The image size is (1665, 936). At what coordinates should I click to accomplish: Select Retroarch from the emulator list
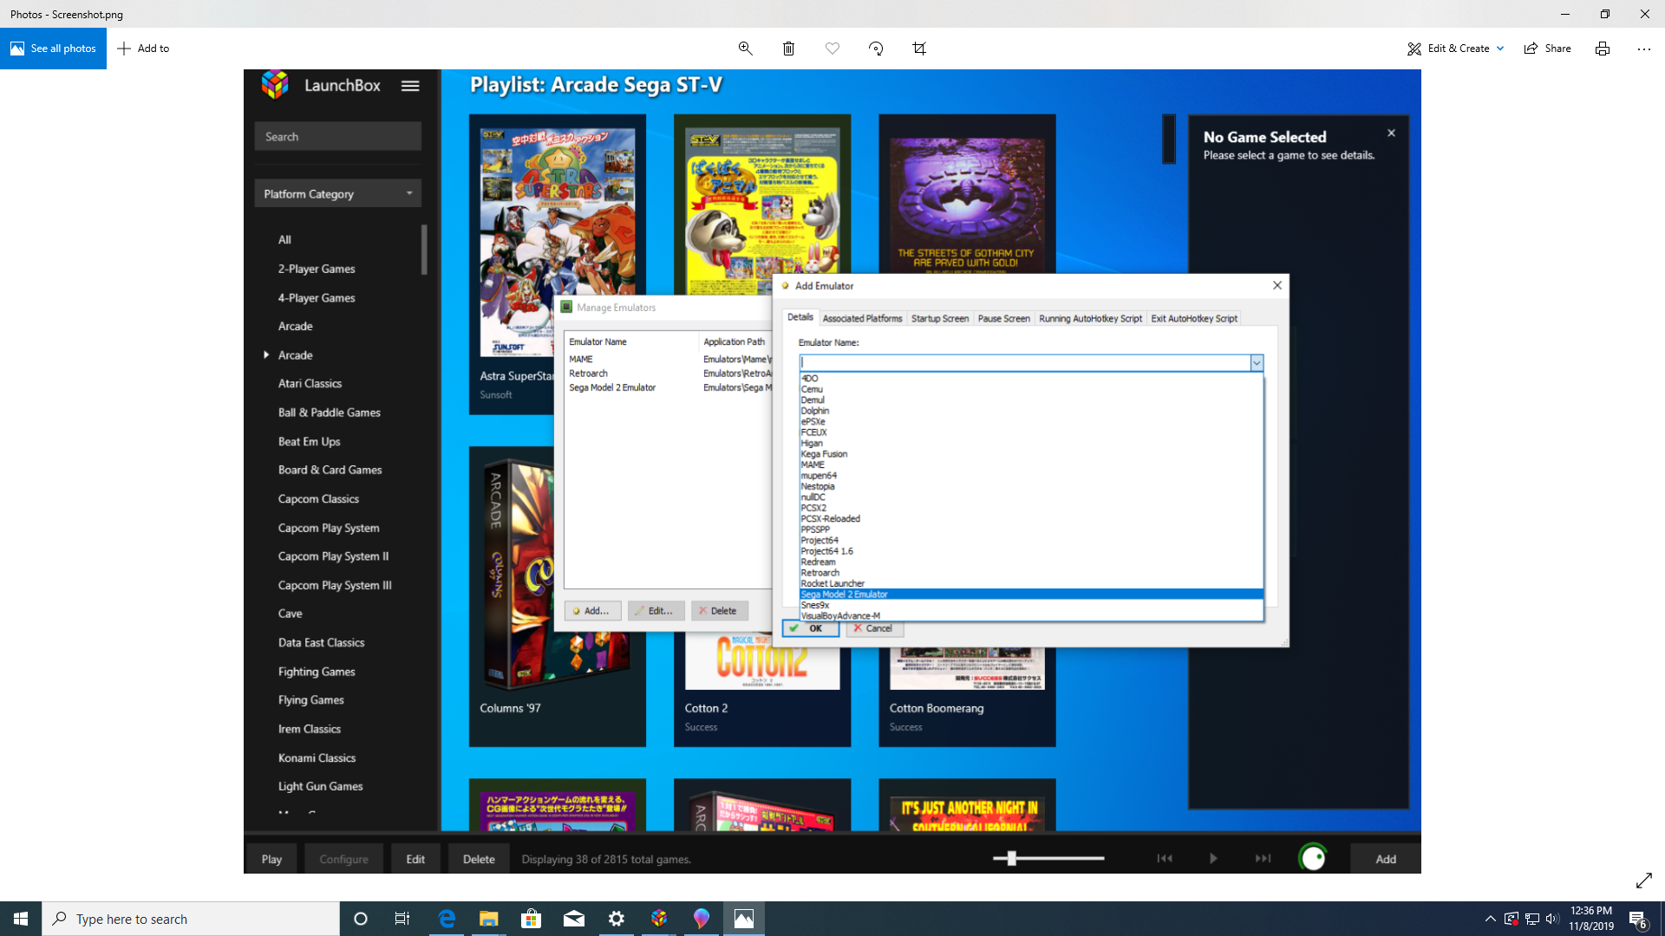point(819,573)
